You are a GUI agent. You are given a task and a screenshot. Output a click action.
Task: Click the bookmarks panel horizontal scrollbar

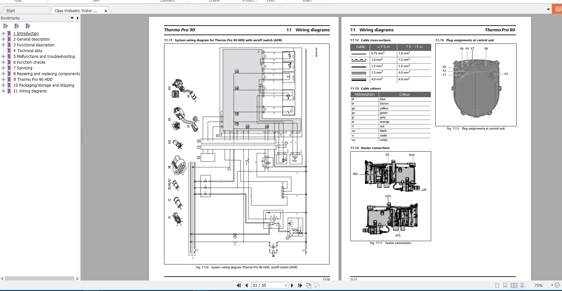click(40, 279)
